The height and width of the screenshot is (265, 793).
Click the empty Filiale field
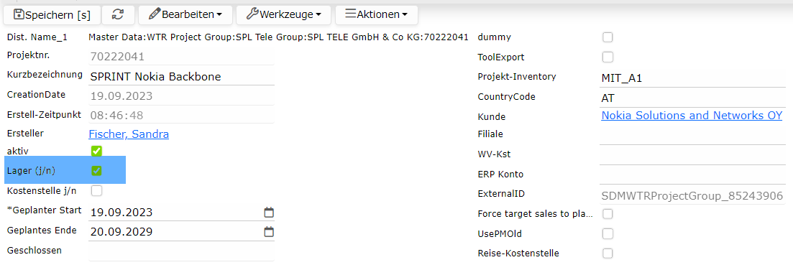pos(692,136)
